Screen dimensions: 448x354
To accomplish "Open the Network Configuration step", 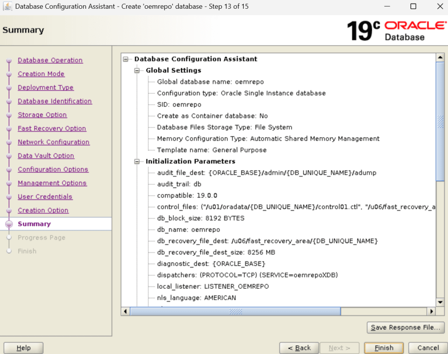I will (53, 142).
